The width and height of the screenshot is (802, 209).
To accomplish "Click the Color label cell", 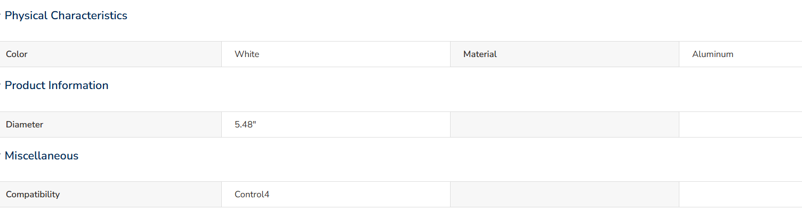I will tap(110, 54).
